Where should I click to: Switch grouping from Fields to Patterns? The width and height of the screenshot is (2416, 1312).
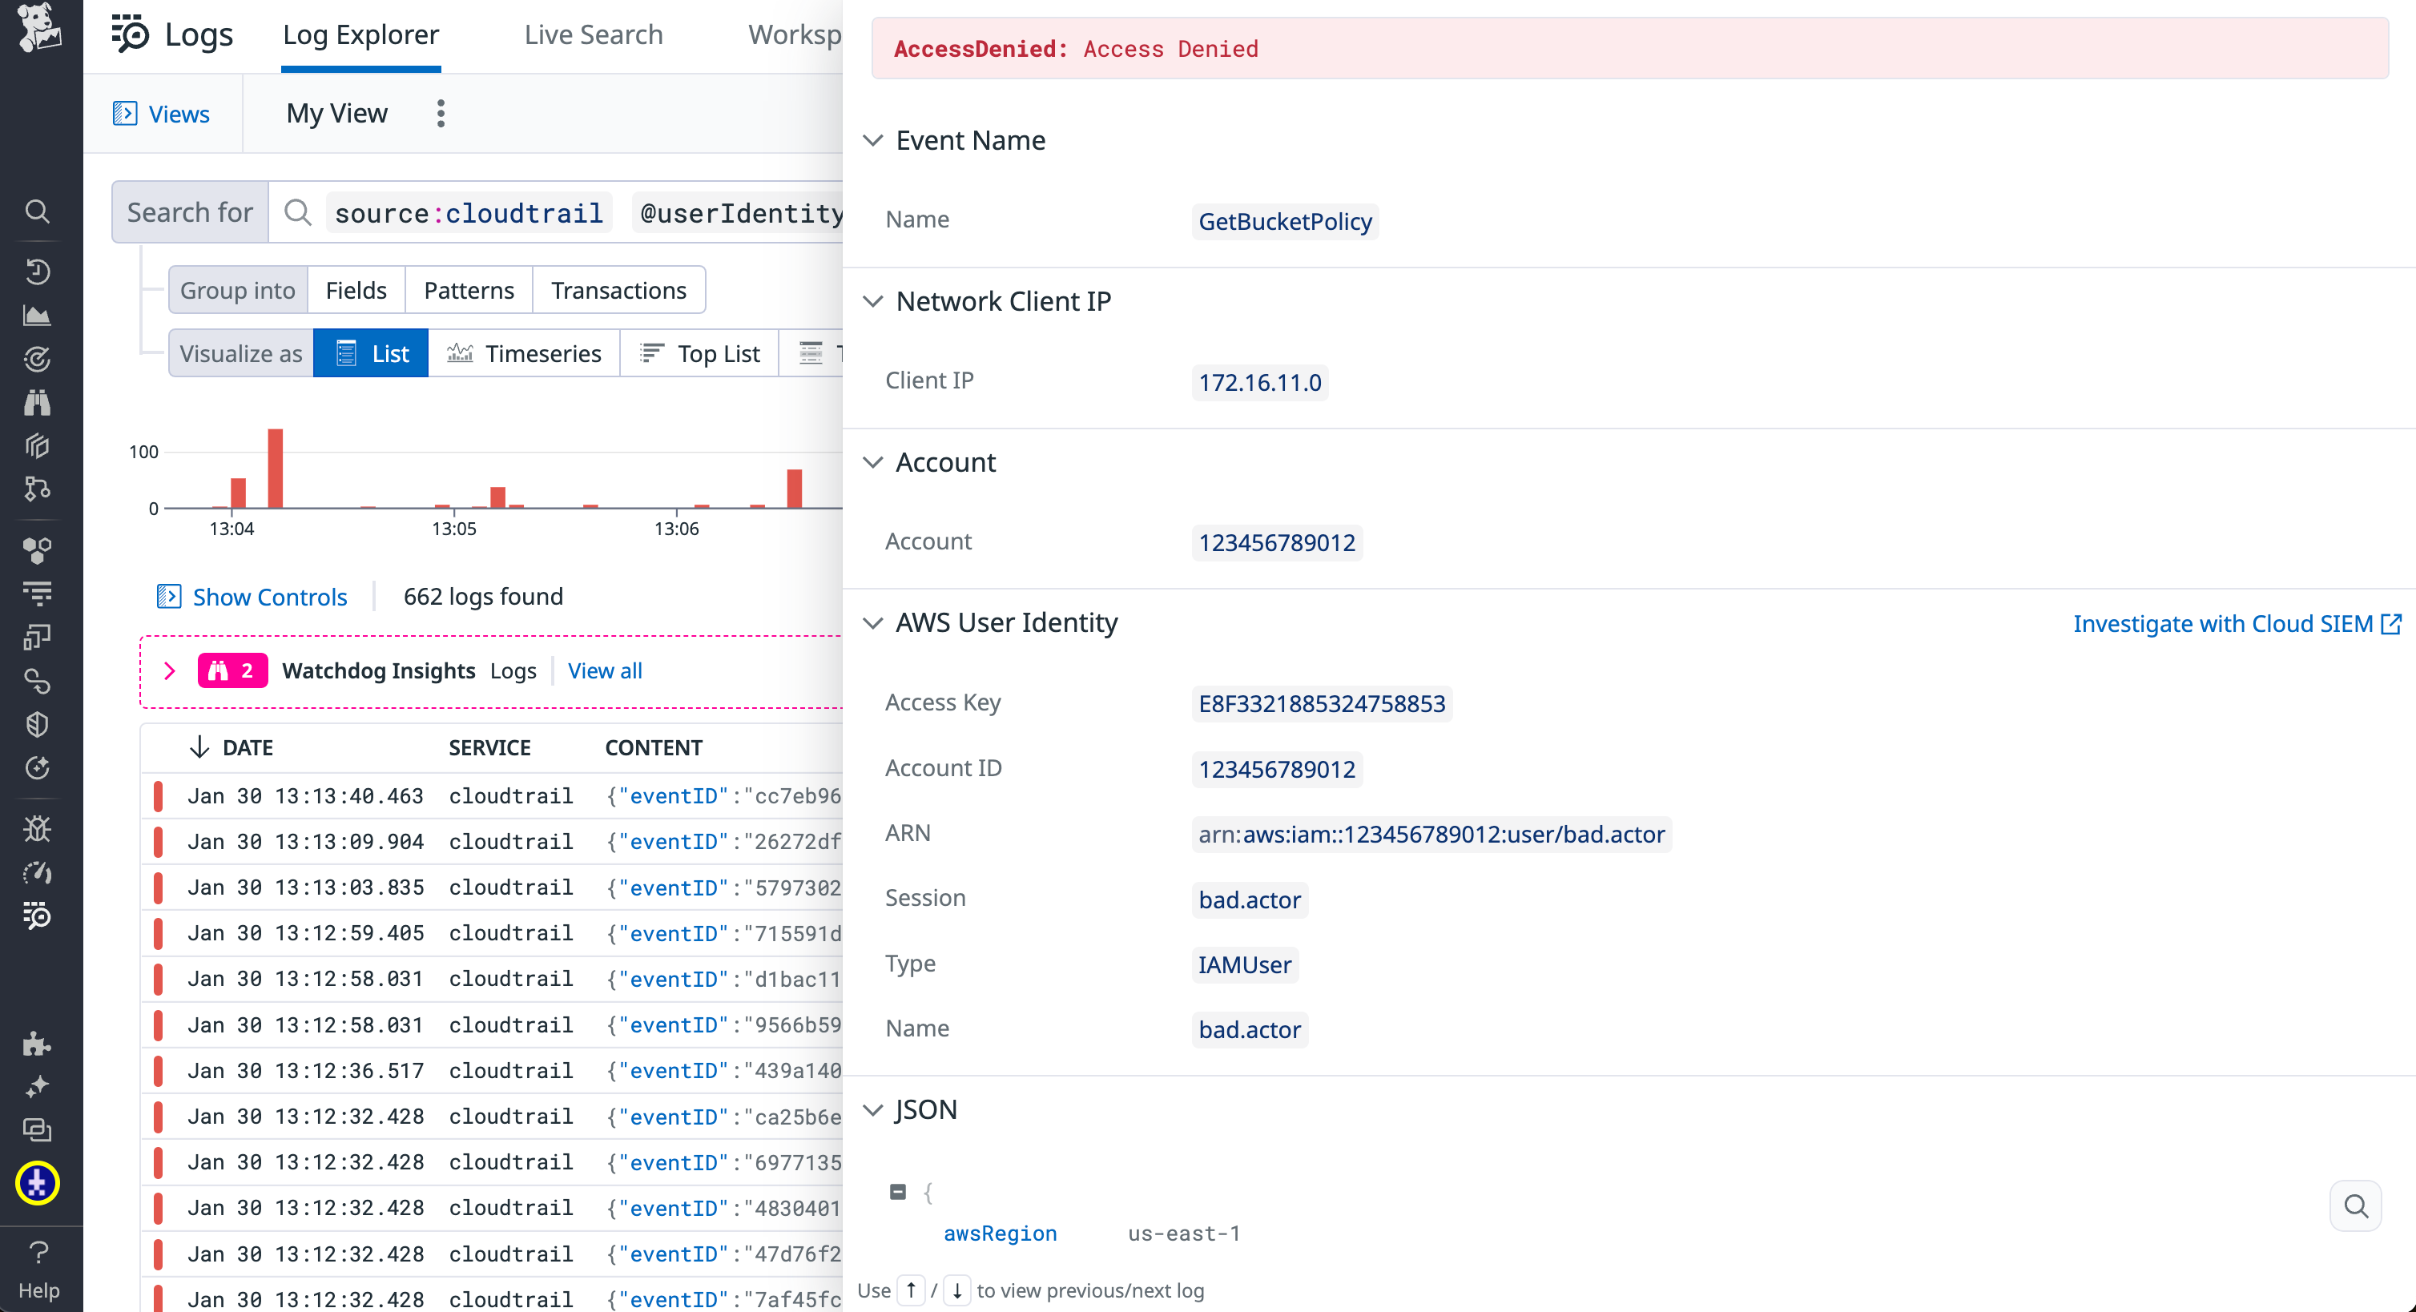pos(468,290)
